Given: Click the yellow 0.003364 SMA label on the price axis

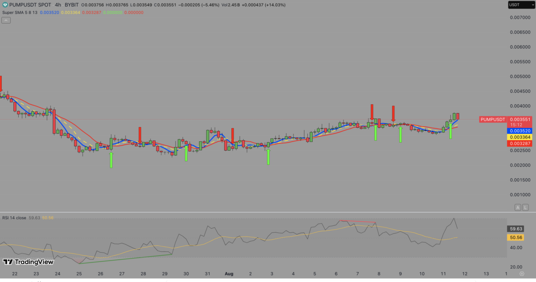Looking at the screenshot, I should click(520, 137).
